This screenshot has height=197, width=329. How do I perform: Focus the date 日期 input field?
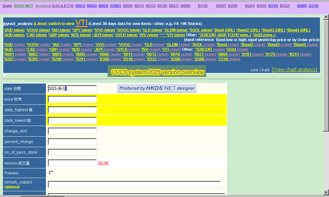[72, 89]
